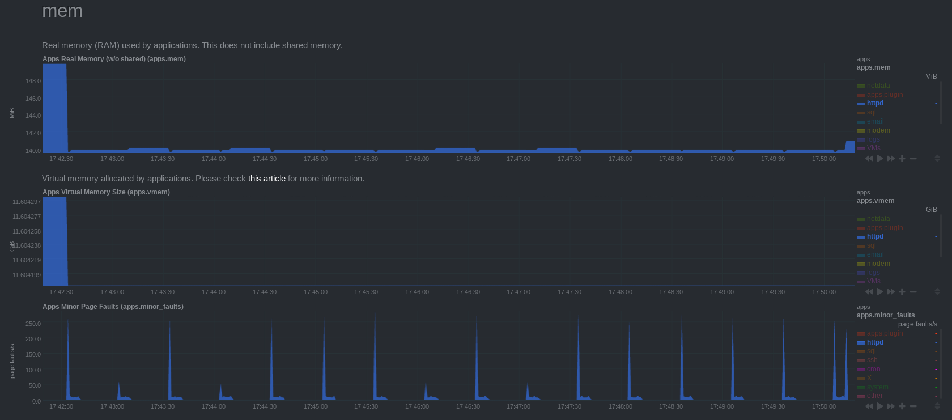Click the apps.vmem chart resize handle arrows
This screenshot has height=420, width=952.
tap(937, 291)
